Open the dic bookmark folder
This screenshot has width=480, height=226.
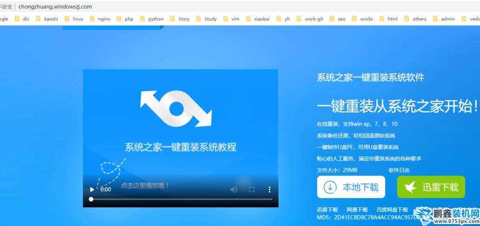click(x=22, y=19)
